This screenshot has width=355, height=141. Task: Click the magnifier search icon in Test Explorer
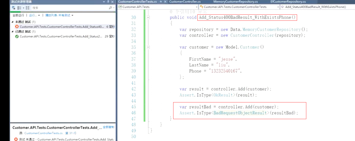point(110,8)
